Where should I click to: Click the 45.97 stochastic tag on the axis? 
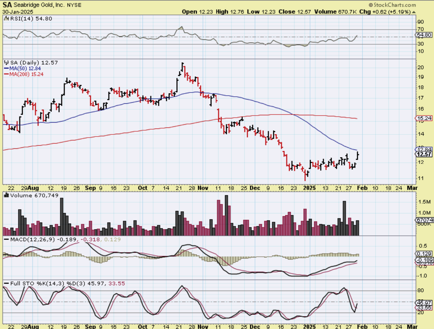(424, 302)
